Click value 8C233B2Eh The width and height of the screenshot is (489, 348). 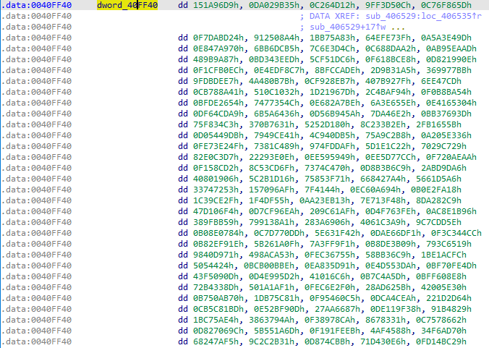point(383,124)
